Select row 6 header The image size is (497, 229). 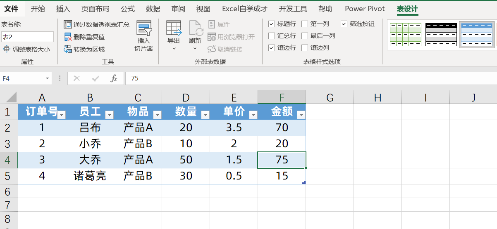pyautogui.click(x=9, y=191)
